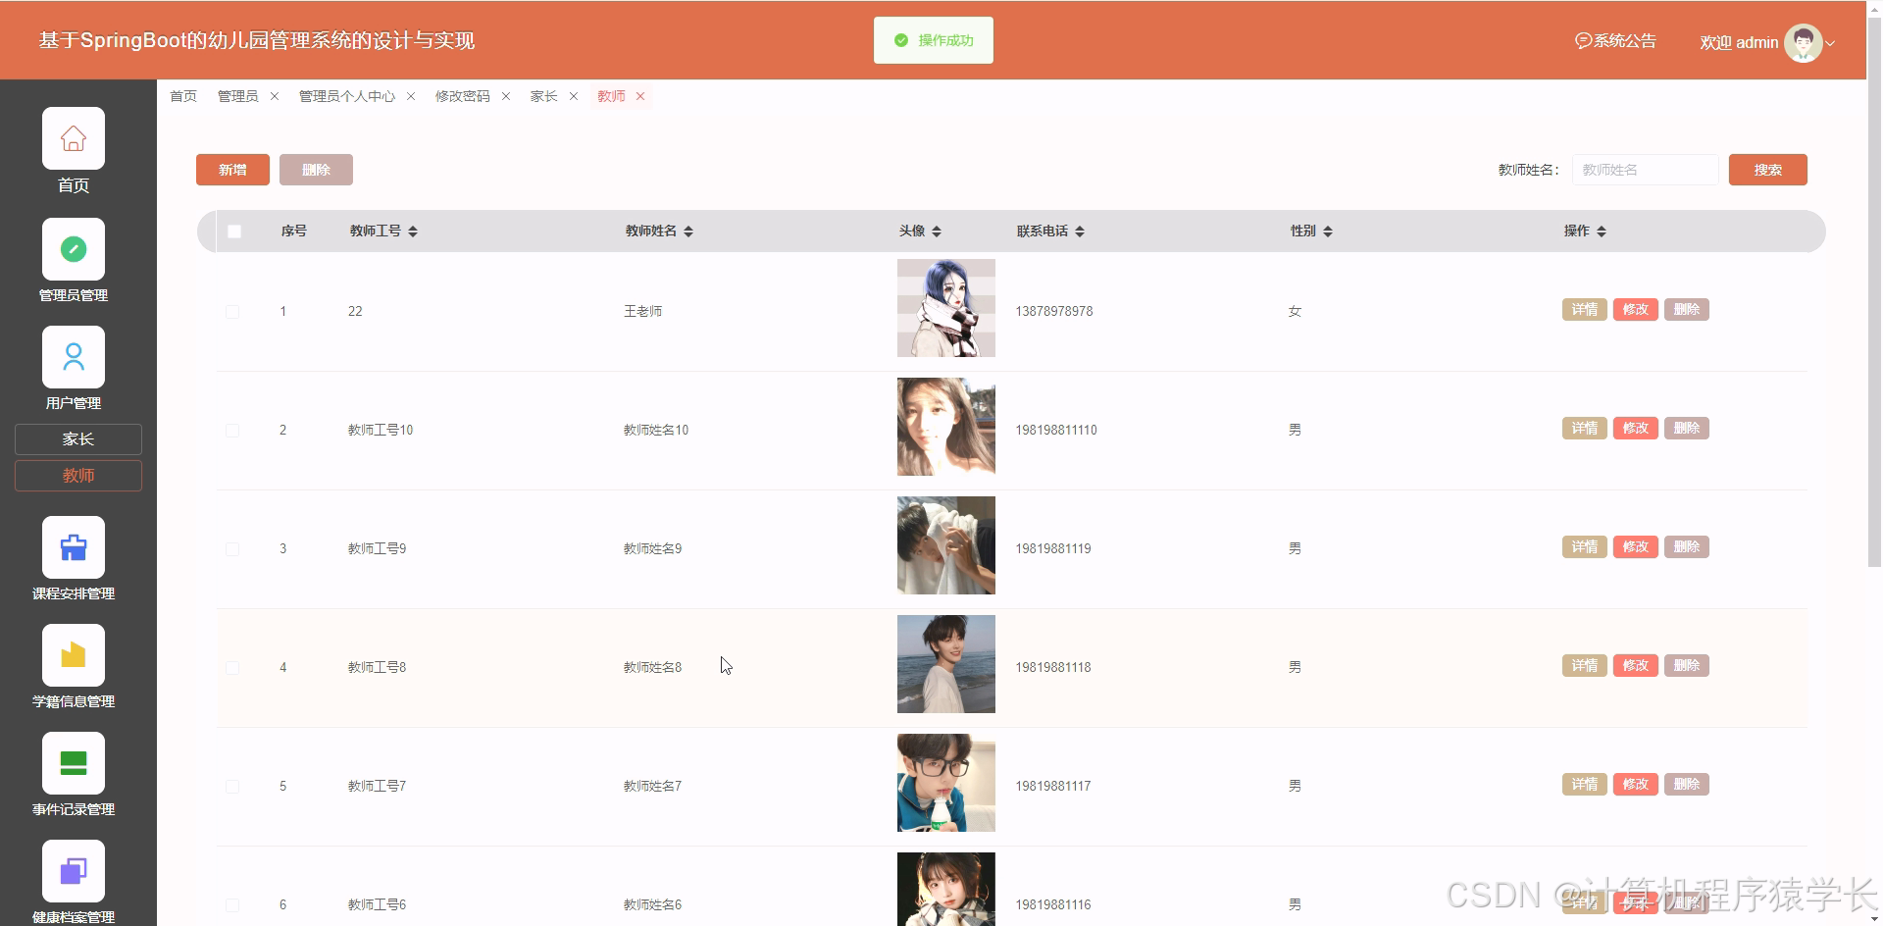This screenshot has height=926, width=1883.
Task: Close the 家长 tab
Action: pos(574,96)
